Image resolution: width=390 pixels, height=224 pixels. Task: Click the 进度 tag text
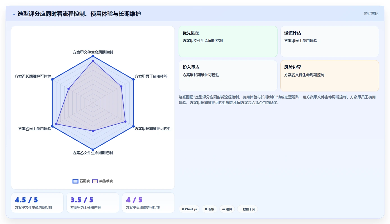pos(229,209)
